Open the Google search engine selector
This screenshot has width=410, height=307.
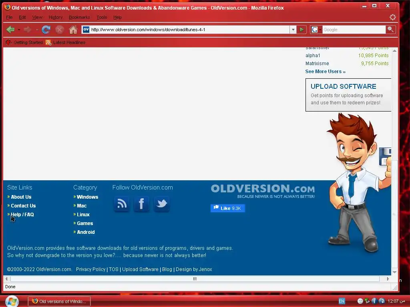click(316, 30)
